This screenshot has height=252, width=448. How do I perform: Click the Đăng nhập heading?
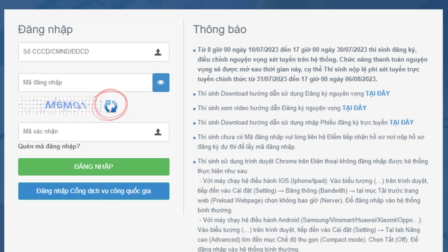pos(45,30)
